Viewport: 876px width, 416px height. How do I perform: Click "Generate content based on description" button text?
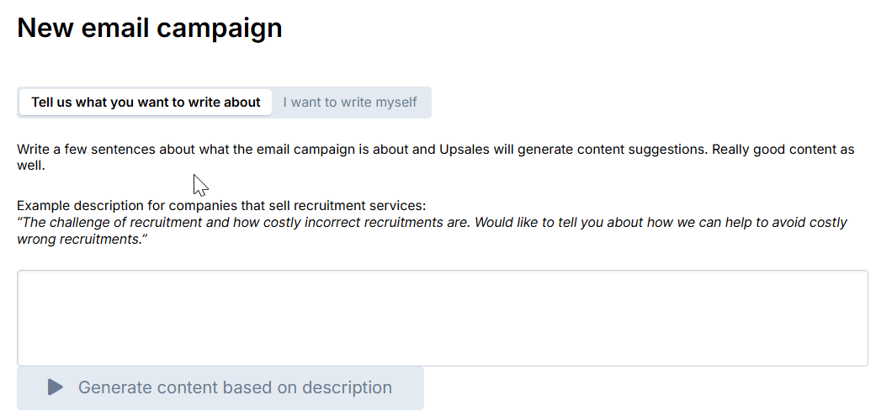[235, 387]
